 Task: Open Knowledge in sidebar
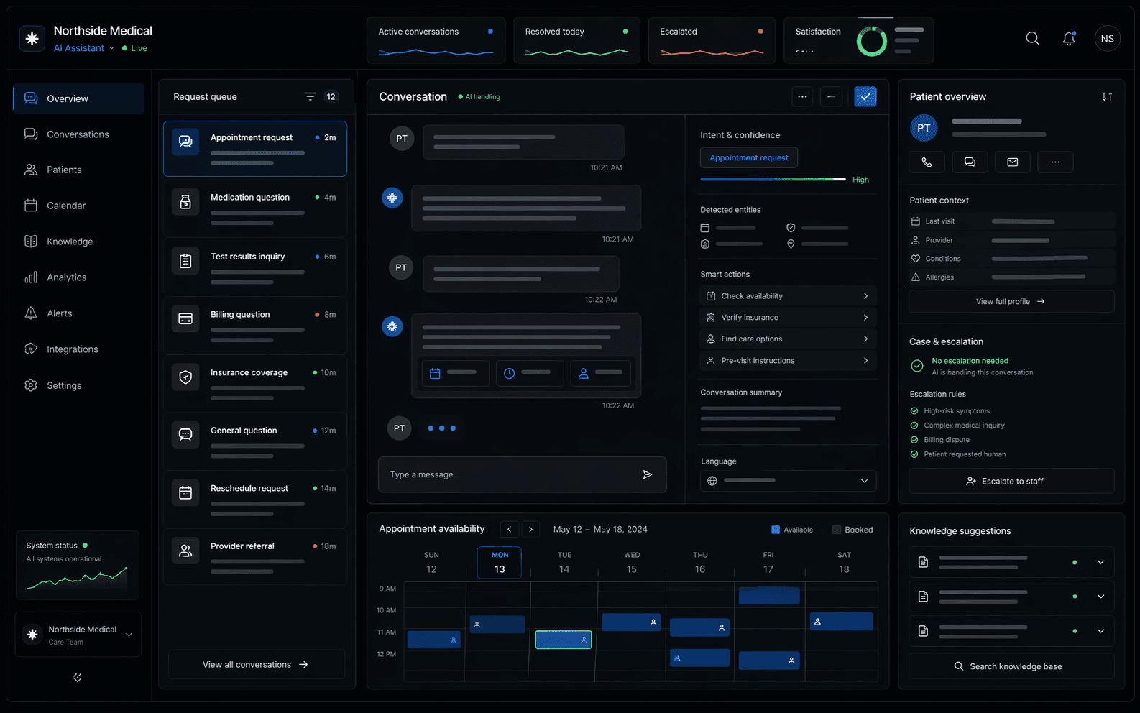[x=79, y=241]
